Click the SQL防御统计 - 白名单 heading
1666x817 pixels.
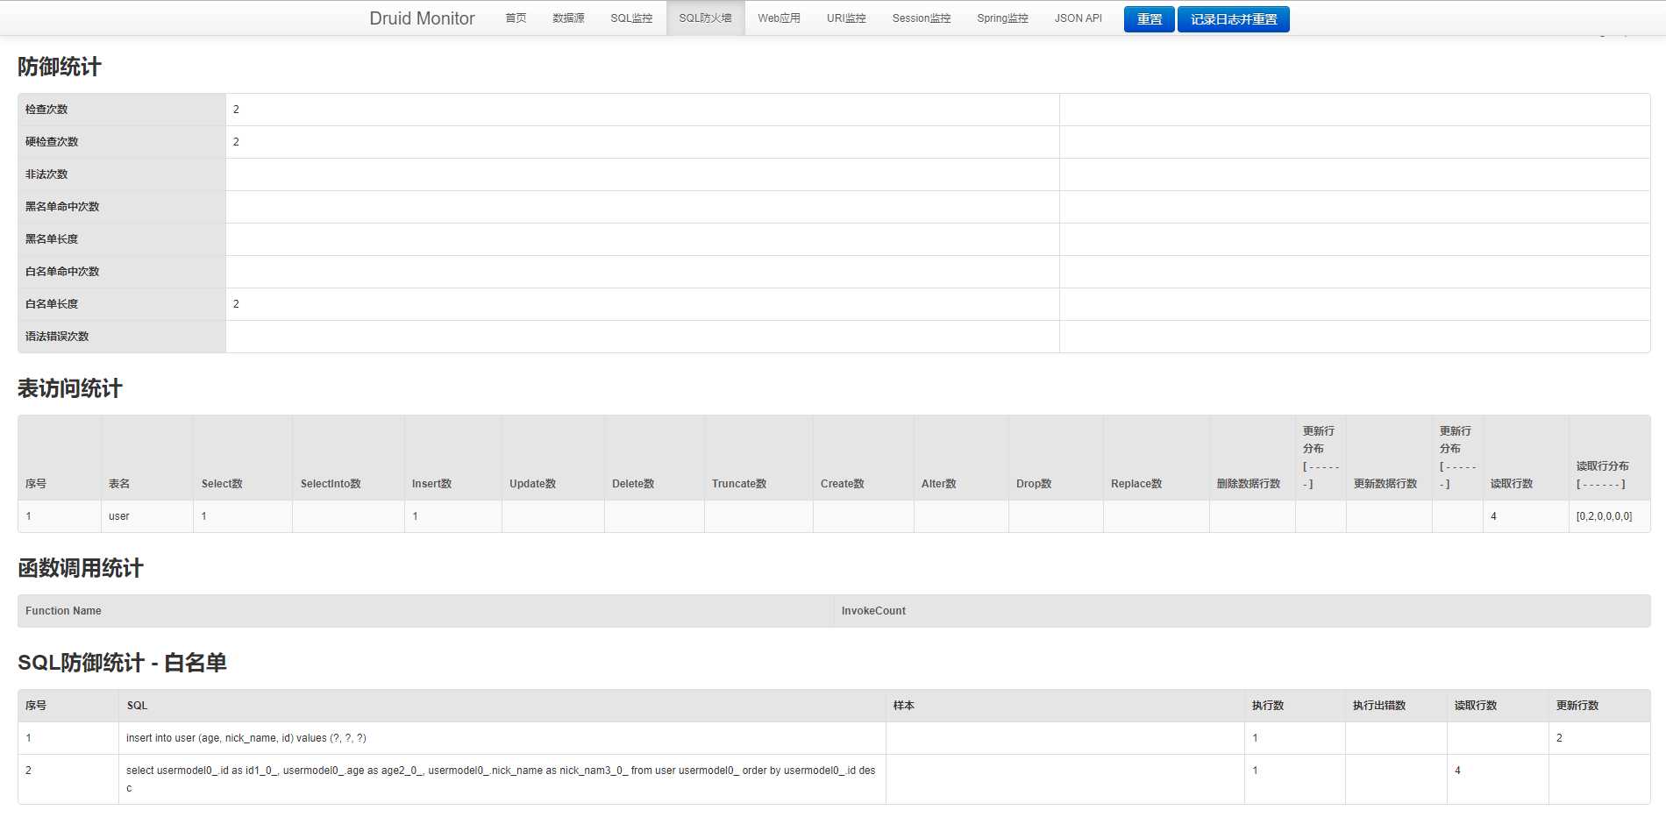[122, 663]
